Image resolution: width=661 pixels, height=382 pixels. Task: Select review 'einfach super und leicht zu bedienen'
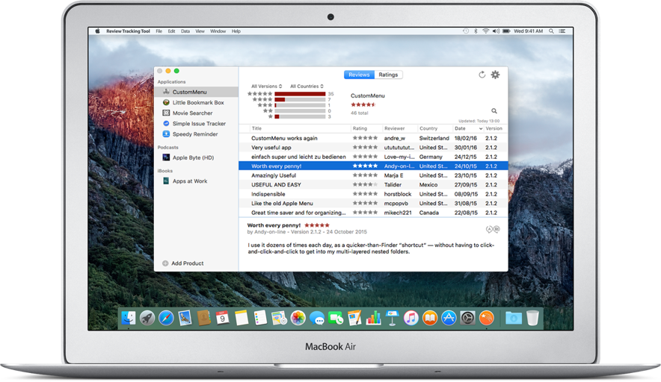click(373, 157)
